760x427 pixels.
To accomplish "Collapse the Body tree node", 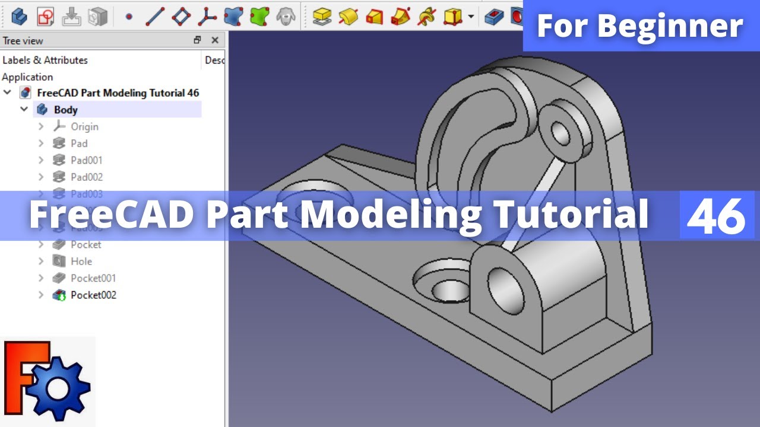I will point(24,109).
